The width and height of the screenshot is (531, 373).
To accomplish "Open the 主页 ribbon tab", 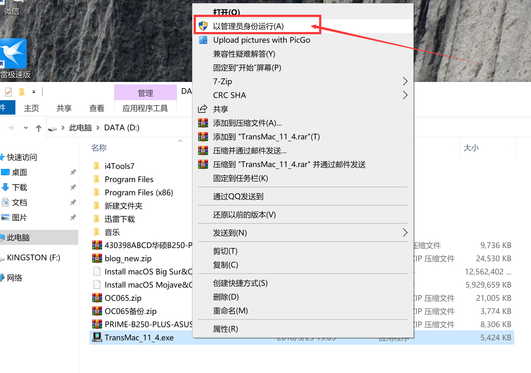I will (x=31, y=108).
